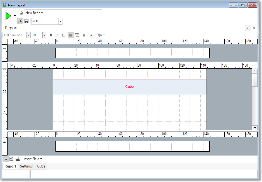Toggle bold formatting

[51, 35]
